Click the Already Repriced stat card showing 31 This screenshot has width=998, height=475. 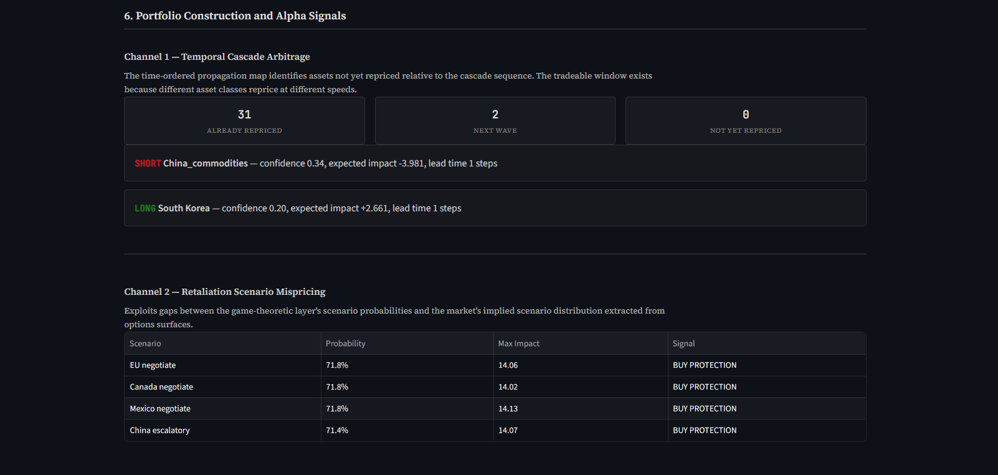click(x=244, y=121)
